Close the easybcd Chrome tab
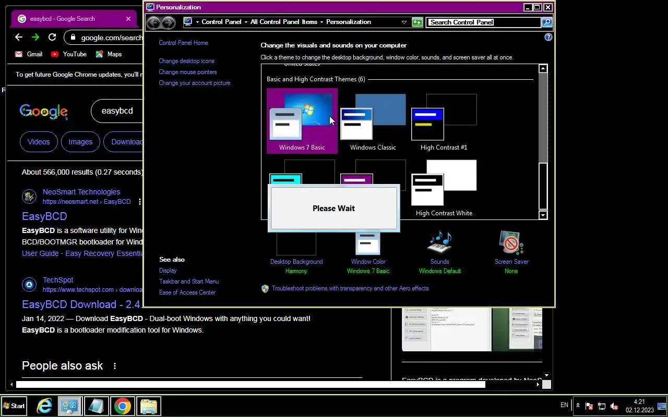668x417 pixels. pos(128,19)
